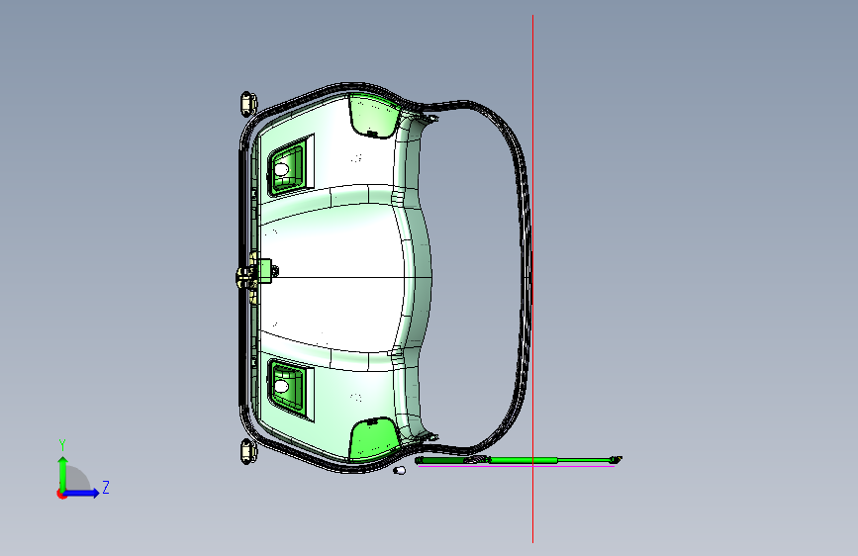The width and height of the screenshot is (858, 556).
Task: Click the blue Z axis arrow of the triad
Action: coord(82,493)
